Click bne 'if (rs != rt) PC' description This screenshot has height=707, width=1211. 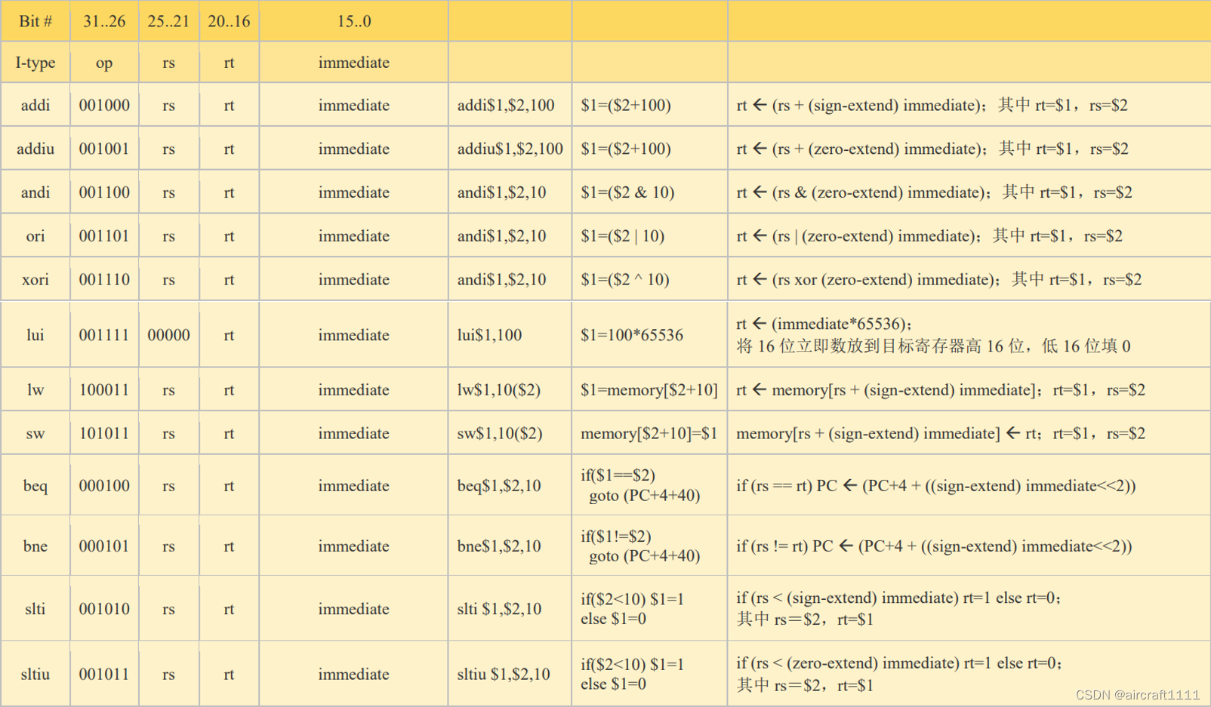coord(934,546)
